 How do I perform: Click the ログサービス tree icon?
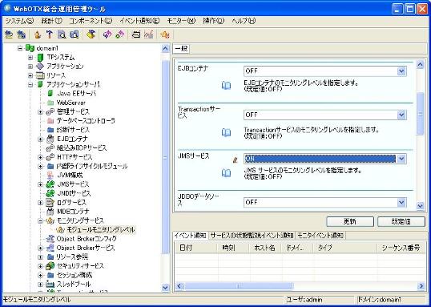pyautogui.click(x=50, y=203)
